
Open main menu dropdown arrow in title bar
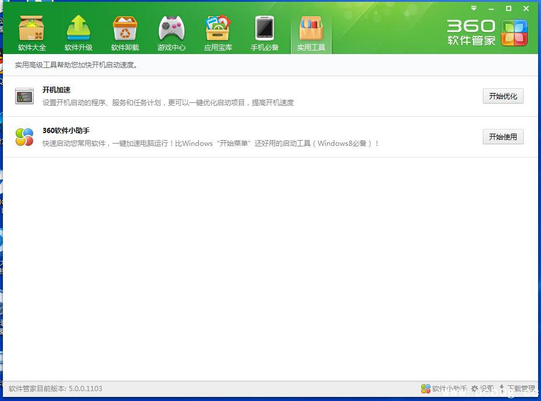474,8
